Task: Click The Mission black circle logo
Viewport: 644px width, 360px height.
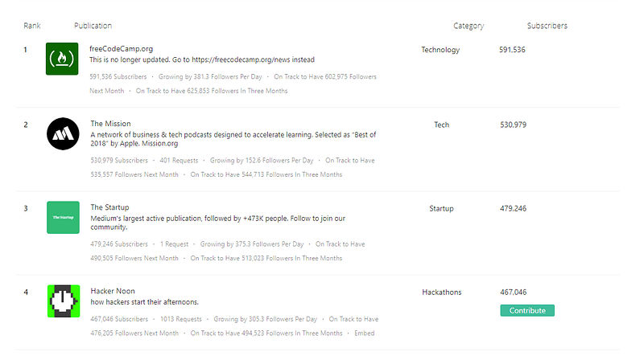Action: click(x=63, y=133)
